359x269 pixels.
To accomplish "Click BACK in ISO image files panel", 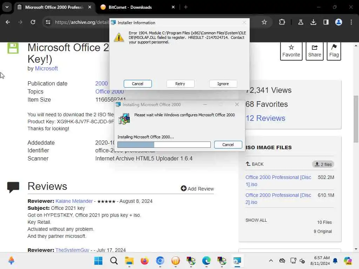I will [x=255, y=164].
